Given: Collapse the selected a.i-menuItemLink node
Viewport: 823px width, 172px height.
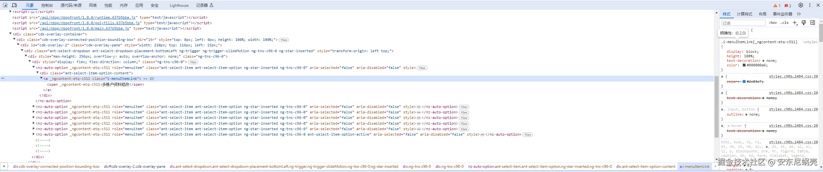Looking at the screenshot, I should tap(41, 78).
